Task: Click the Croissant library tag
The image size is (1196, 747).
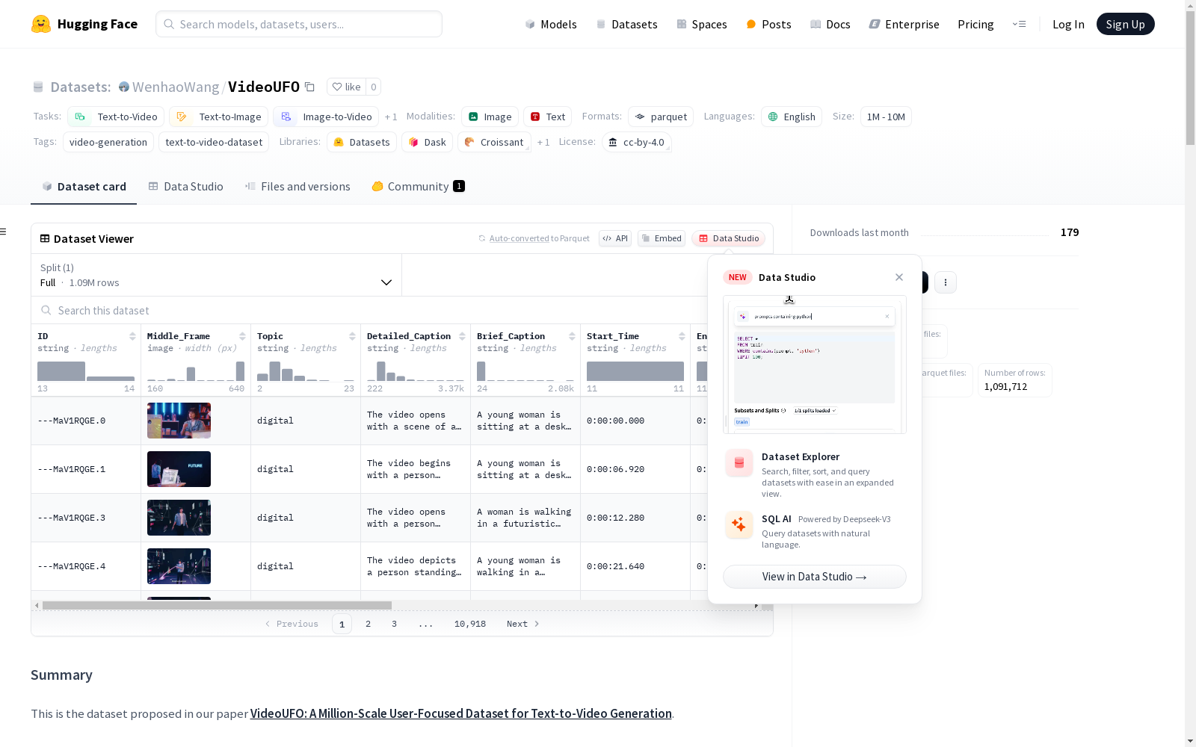Action: (494, 142)
